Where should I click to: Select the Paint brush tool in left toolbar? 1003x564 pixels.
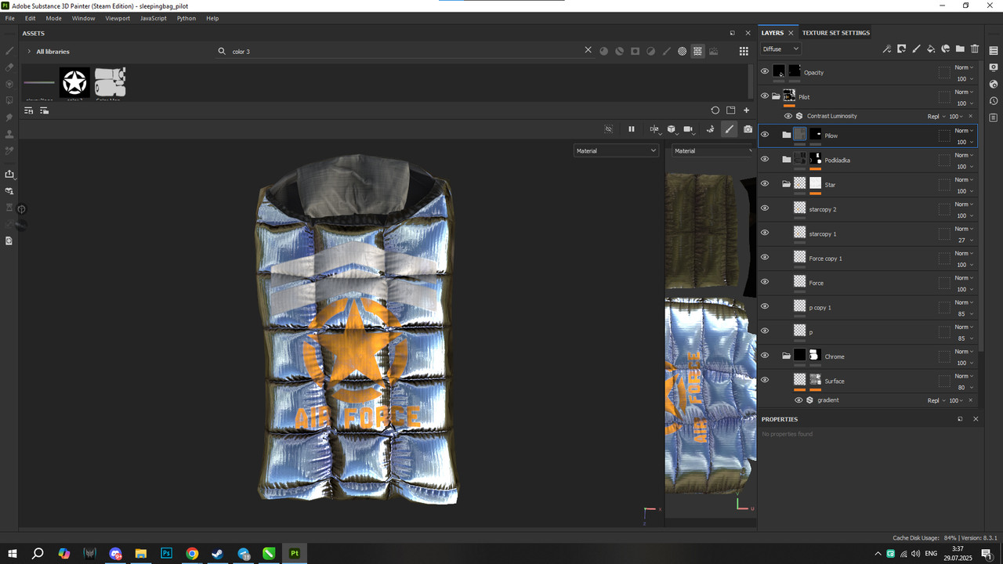[9, 50]
